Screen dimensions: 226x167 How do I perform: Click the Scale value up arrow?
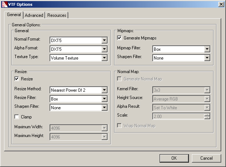tap(207, 115)
